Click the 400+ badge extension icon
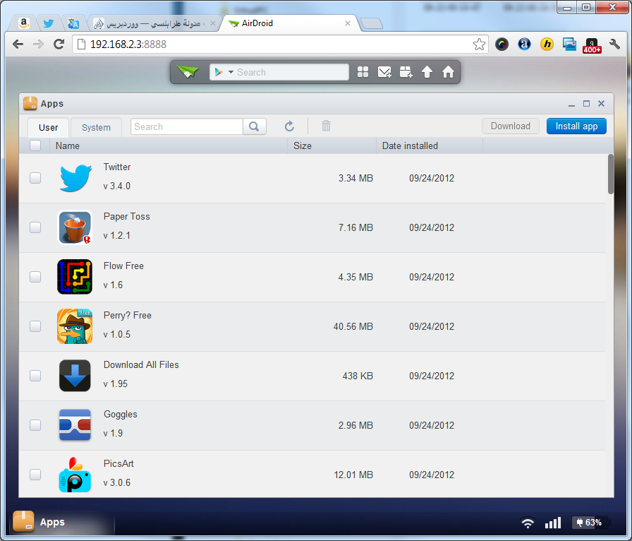Image resolution: width=632 pixels, height=541 pixels. tap(592, 45)
